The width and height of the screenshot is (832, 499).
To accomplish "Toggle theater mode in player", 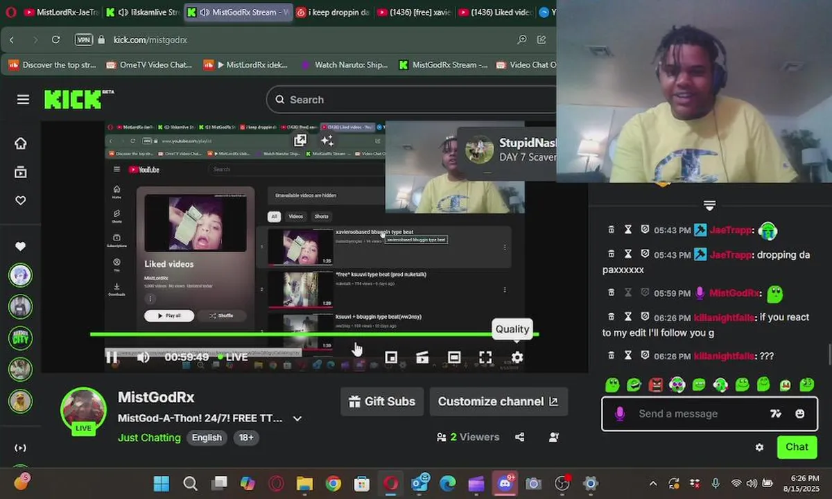I will click(x=454, y=358).
